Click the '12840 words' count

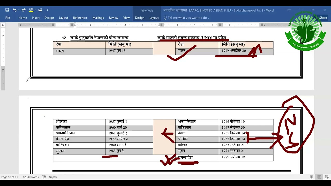pos(31,177)
